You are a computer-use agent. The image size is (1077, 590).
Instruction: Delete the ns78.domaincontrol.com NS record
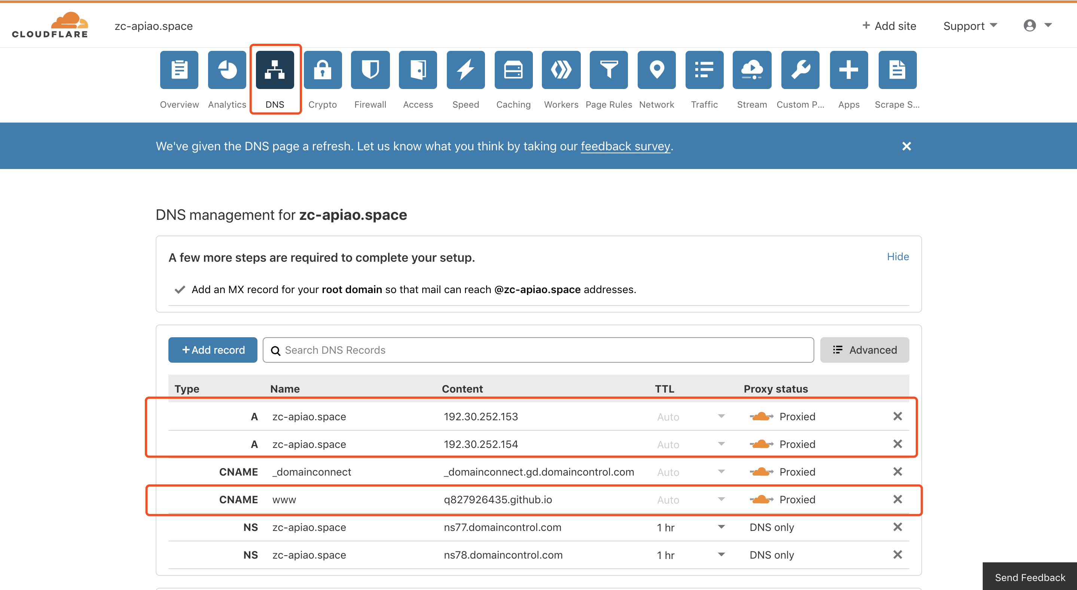tap(897, 554)
